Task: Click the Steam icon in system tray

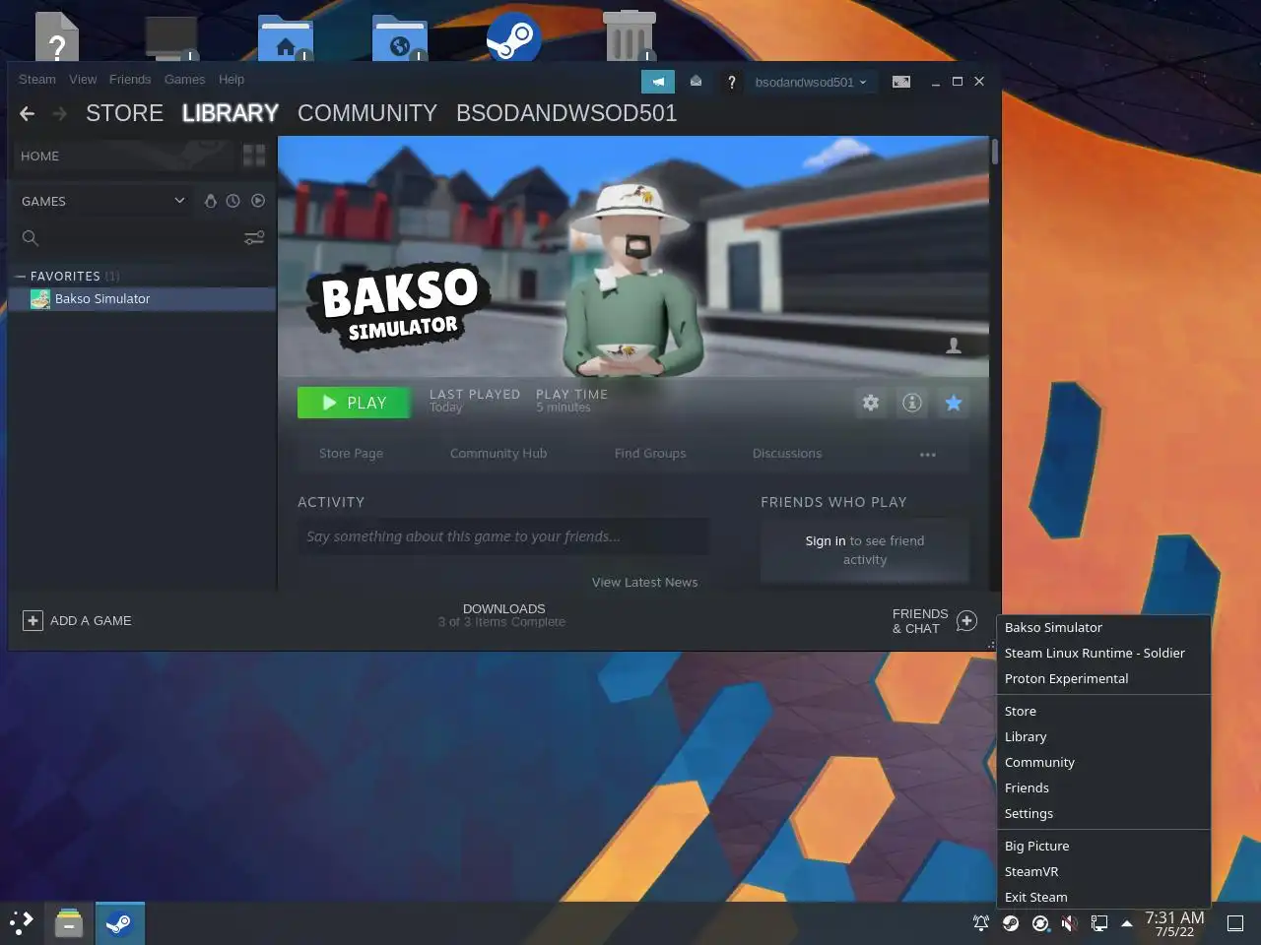Action: (x=1011, y=923)
